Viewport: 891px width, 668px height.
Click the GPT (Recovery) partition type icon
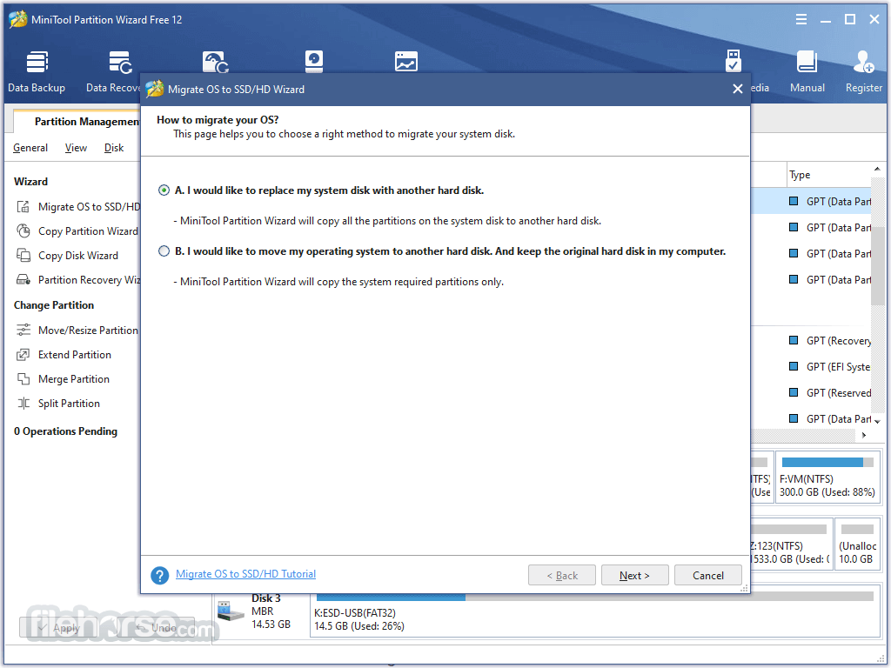coord(794,340)
